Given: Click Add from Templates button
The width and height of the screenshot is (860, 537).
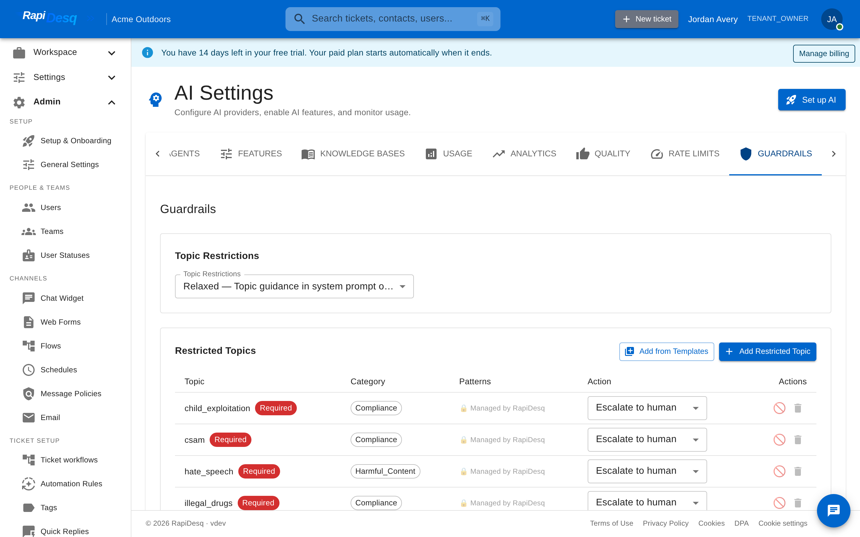Looking at the screenshot, I should pyautogui.click(x=666, y=351).
